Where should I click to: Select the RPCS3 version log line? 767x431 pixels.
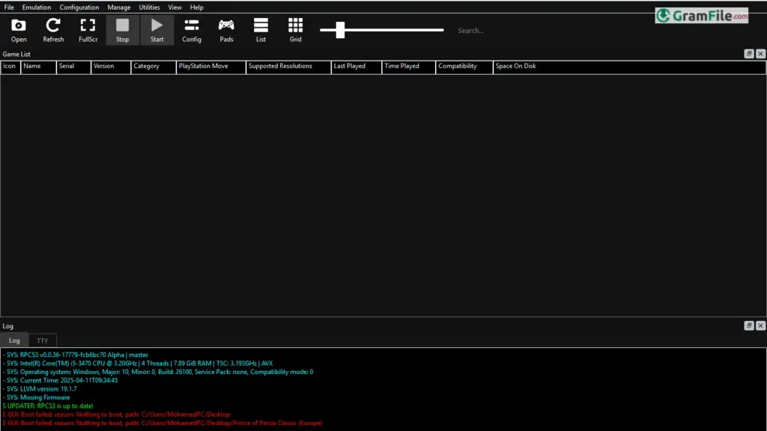pos(76,355)
